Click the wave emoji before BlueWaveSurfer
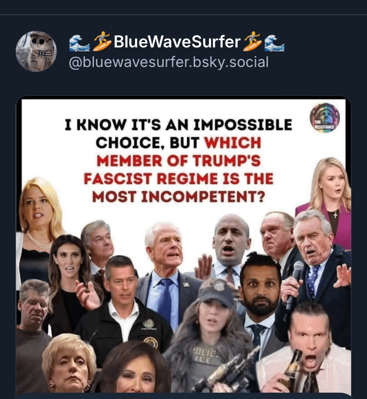 tap(79, 43)
